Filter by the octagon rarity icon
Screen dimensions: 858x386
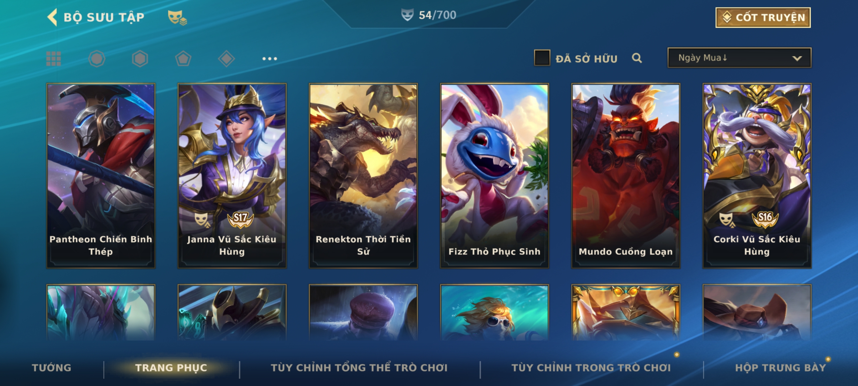point(97,59)
